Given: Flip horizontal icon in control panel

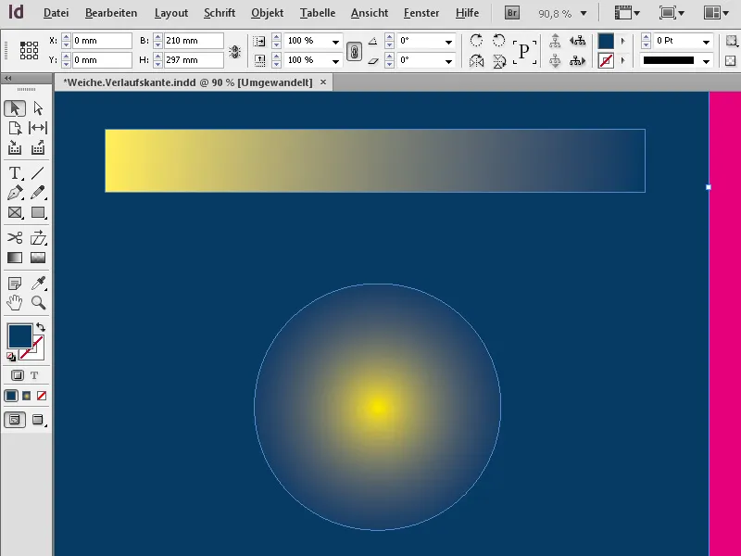Looking at the screenshot, I should pyautogui.click(x=476, y=60).
